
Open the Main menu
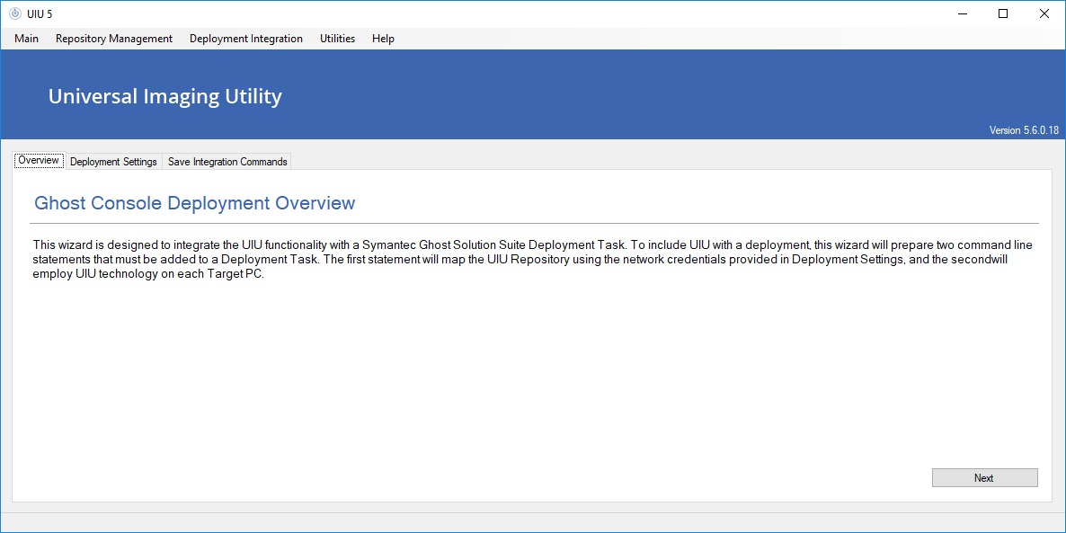point(26,39)
